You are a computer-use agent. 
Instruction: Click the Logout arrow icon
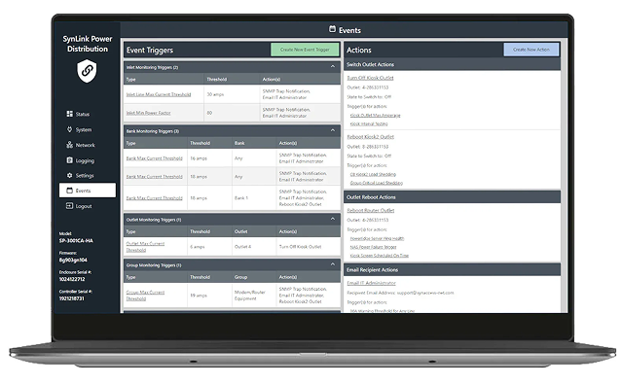pyautogui.click(x=69, y=206)
